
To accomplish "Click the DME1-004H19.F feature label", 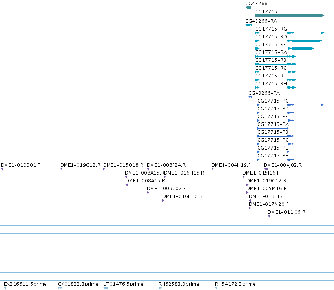I will click(x=231, y=165).
